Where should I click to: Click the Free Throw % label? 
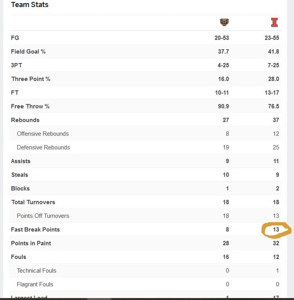[x=30, y=106]
